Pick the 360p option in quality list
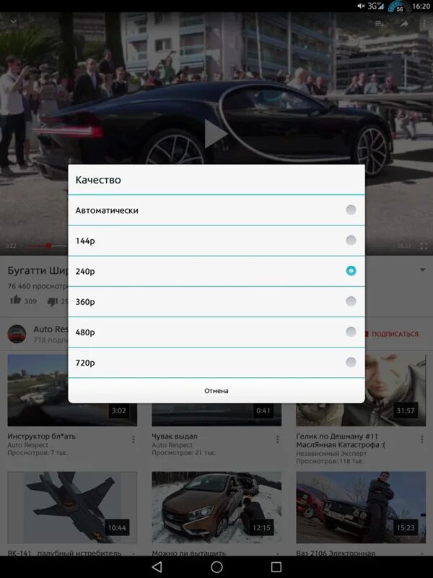This screenshot has height=578, width=433. pos(216,301)
